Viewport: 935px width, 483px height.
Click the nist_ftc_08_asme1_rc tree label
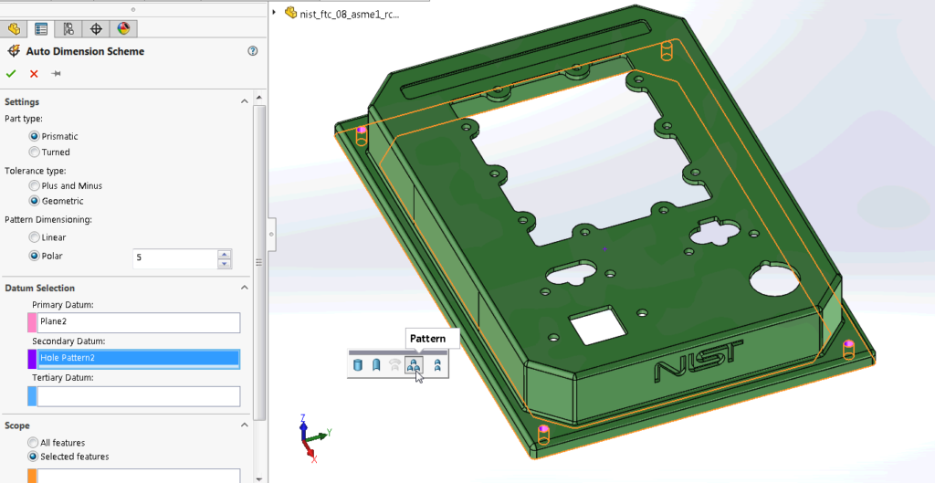[350, 14]
